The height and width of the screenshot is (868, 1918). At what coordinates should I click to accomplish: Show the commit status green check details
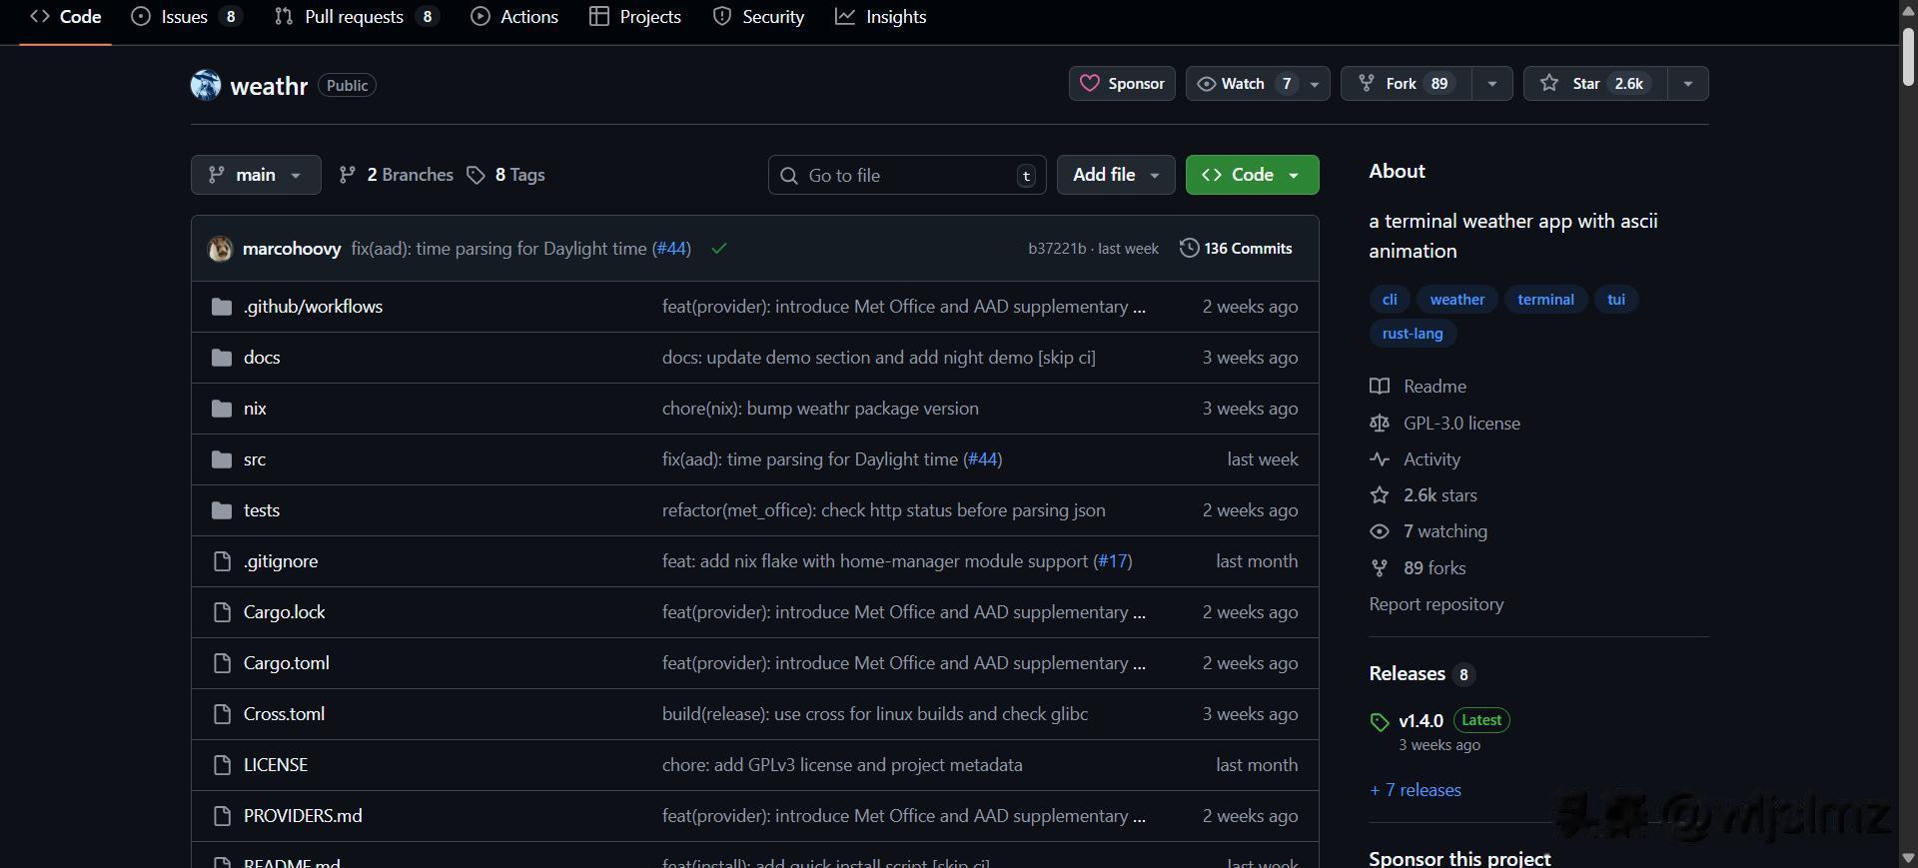pyautogui.click(x=719, y=249)
